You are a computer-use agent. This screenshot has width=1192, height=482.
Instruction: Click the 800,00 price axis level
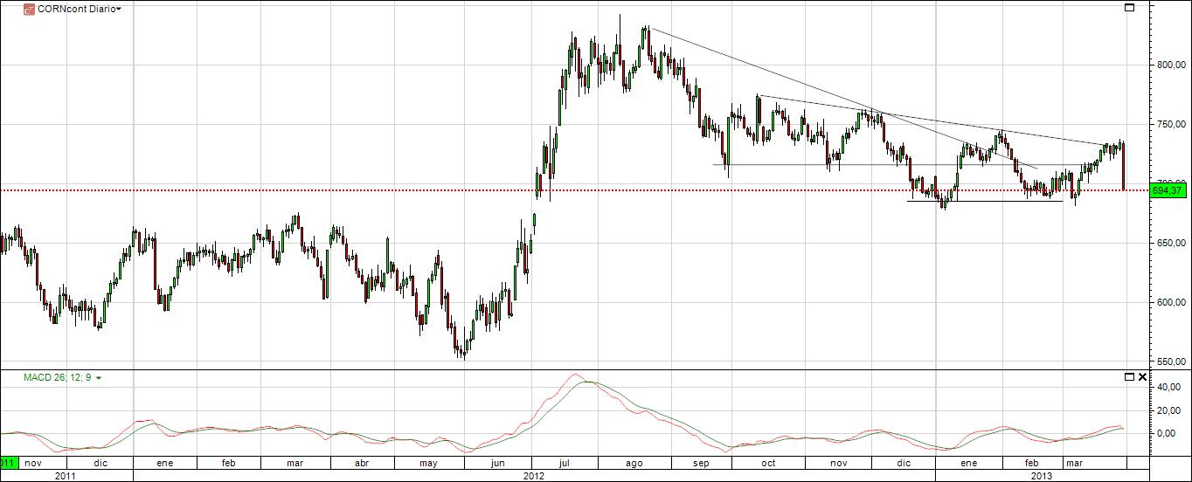tap(1170, 65)
